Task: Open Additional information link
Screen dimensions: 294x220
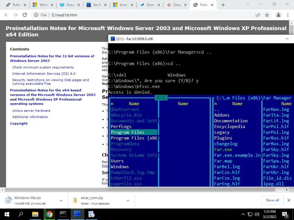Action: pyautogui.click(x=30, y=117)
